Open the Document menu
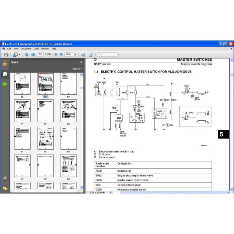The width and height of the screenshot is (234, 234). [26, 49]
